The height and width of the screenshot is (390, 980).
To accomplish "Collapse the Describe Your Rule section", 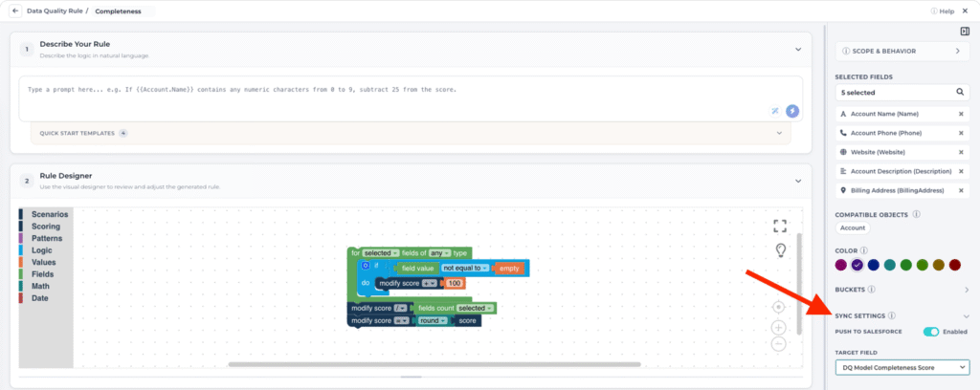I will click(x=797, y=50).
